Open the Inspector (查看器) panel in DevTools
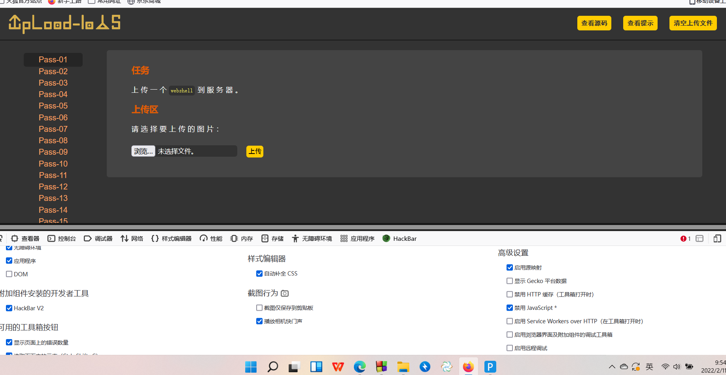Viewport: 726px width, 375px height. pyautogui.click(x=25, y=238)
